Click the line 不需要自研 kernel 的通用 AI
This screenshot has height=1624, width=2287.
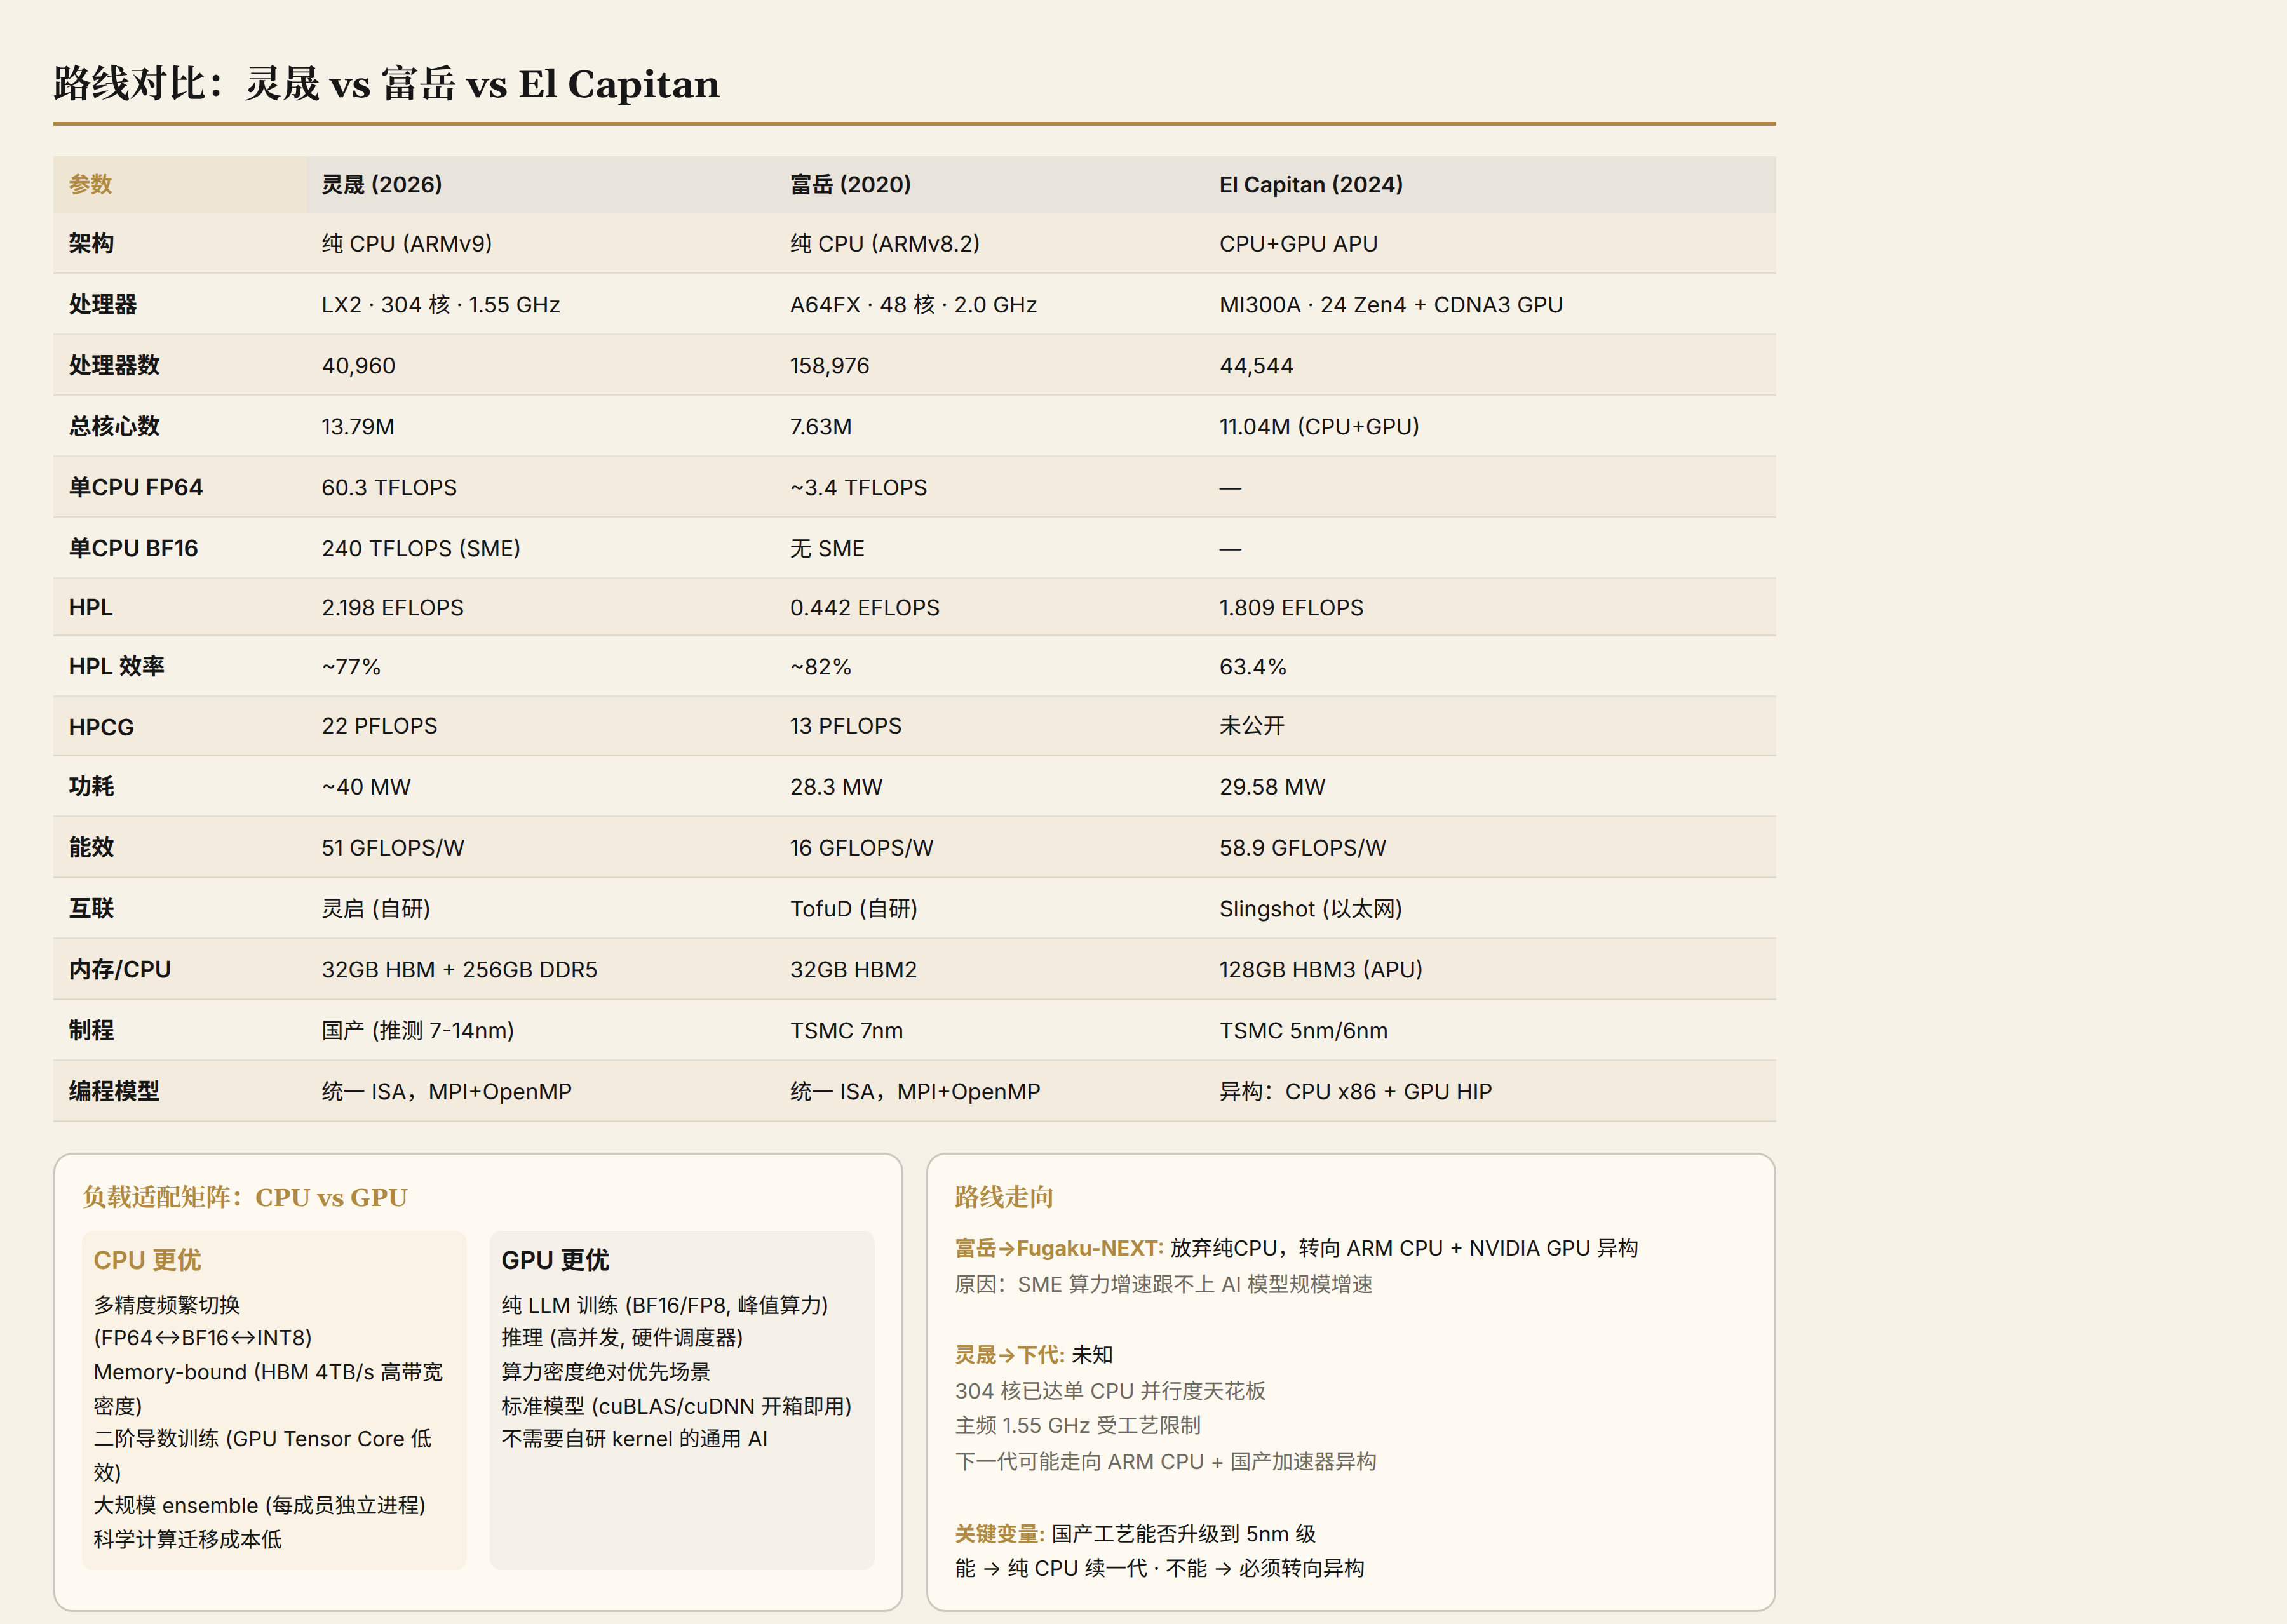(634, 1439)
